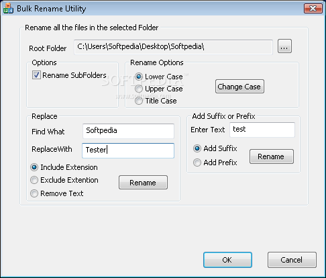This screenshot has height=278, width=326.
Task: Confirm with the OK button
Action: coord(227,260)
